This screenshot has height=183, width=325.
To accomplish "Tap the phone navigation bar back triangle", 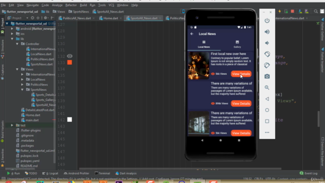I will click(202, 140).
